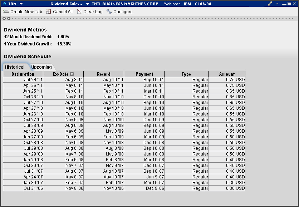Click record date Feb 10 '11
Screen dimensions: 299x207
[x=104, y=91]
